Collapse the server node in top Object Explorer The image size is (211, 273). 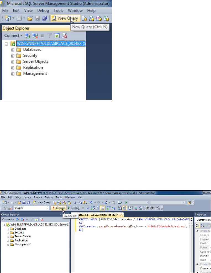[6, 44]
